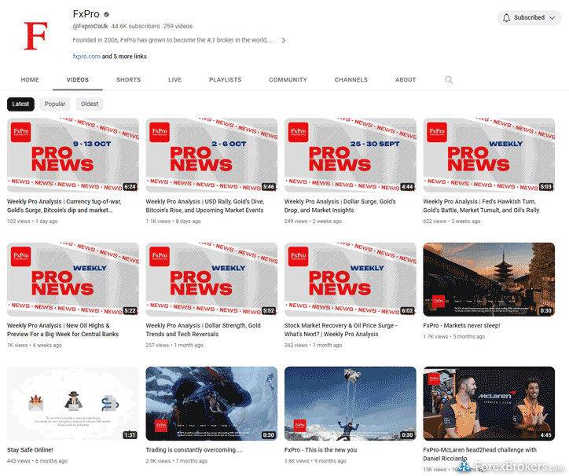Click the verified badge next to FxPro
569x476 pixels.
pos(107,14)
